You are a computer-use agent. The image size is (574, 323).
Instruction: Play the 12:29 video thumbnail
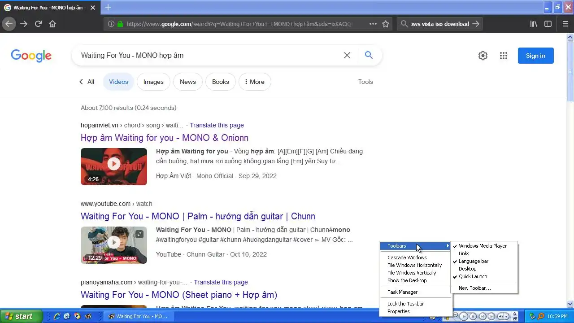click(x=114, y=245)
